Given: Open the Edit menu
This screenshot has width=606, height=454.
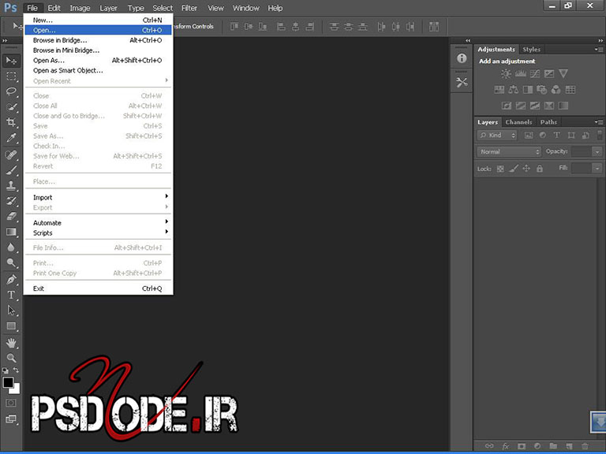Looking at the screenshot, I should point(54,8).
